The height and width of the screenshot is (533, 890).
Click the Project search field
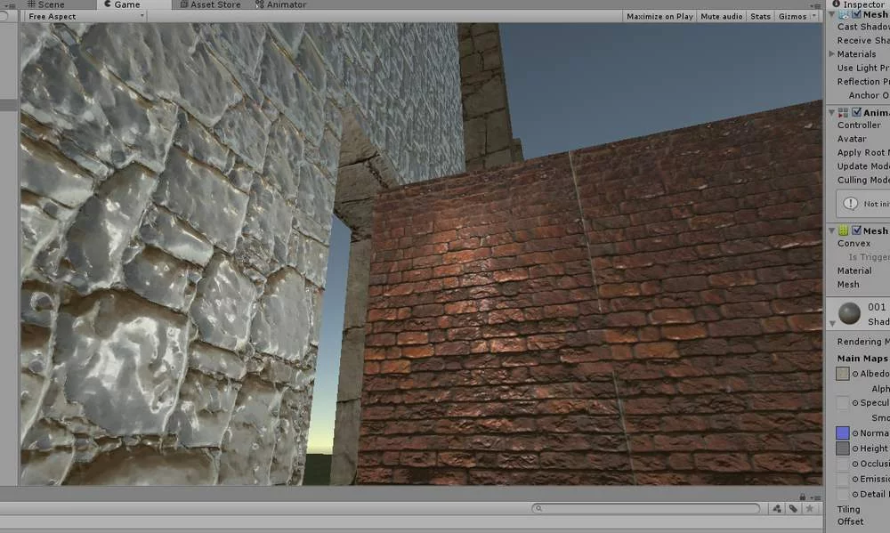click(646, 508)
